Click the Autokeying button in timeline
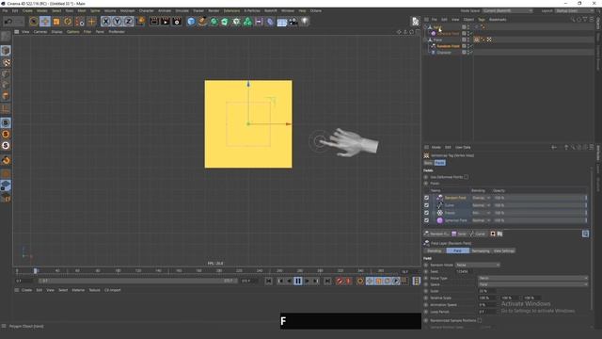602x339 pixels. 348,282
